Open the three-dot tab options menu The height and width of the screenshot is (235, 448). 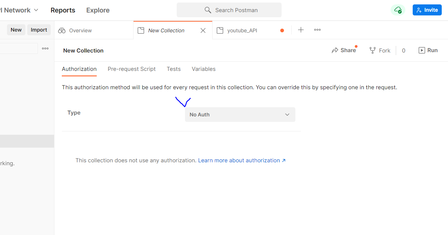(x=317, y=30)
